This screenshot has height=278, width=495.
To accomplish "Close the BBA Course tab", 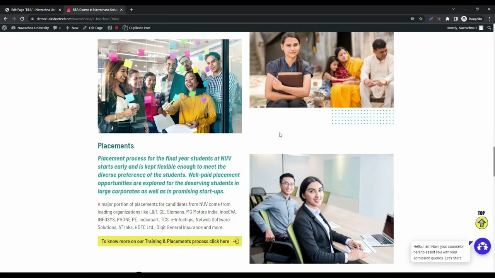I will coord(121,10).
